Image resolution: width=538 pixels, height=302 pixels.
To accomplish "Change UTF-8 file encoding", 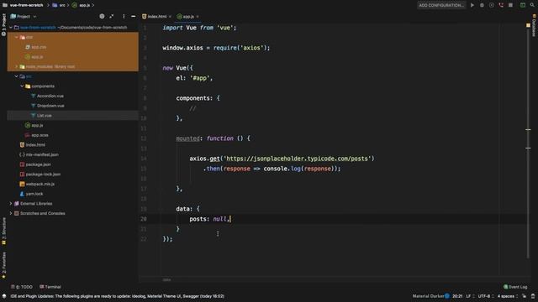I will pyautogui.click(x=486, y=296).
